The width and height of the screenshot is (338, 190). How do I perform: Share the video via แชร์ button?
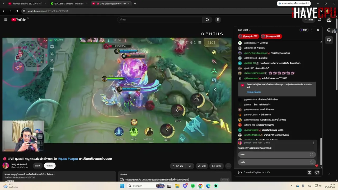[202, 166]
